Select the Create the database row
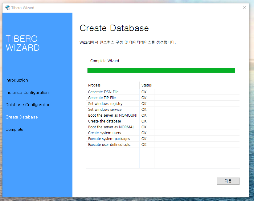This screenshot has width=254, height=201. 163,121
